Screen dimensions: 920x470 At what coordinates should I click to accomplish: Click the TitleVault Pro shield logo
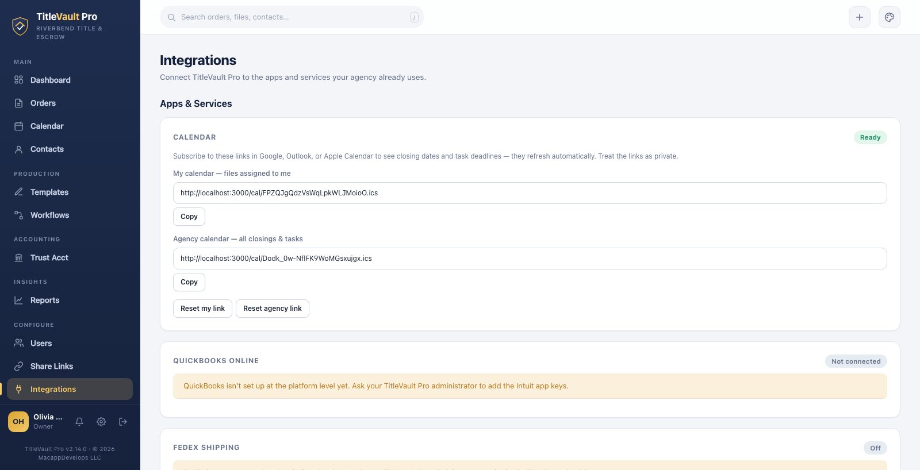click(20, 26)
